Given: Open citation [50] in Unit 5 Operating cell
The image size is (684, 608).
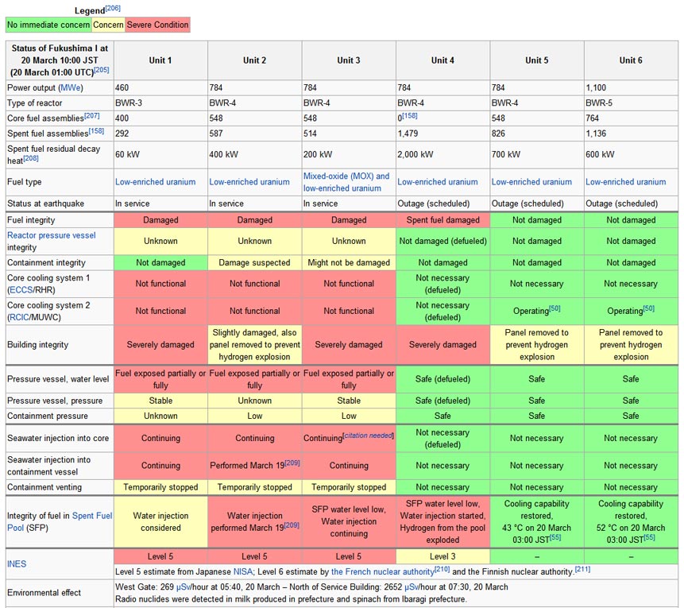Looking at the screenshot, I should [555, 308].
